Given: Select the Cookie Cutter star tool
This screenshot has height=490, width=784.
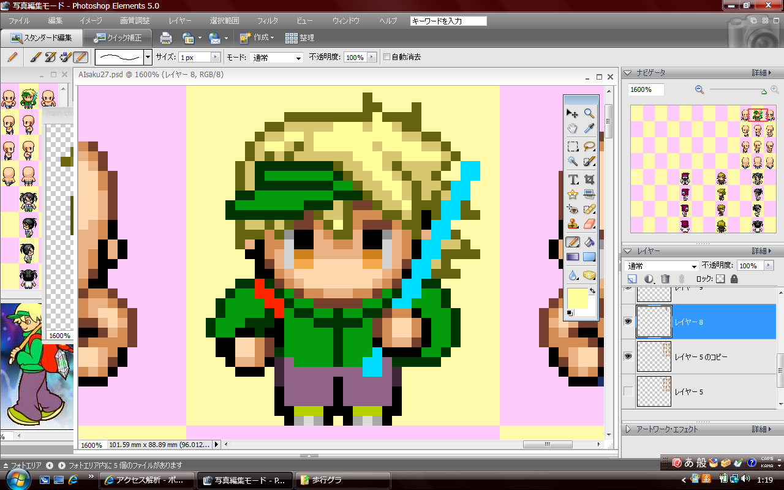Looking at the screenshot, I should coord(573,195).
